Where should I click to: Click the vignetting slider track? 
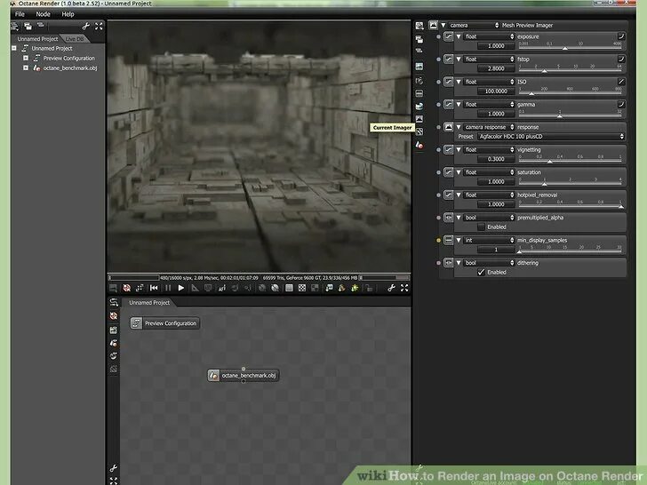pyautogui.click(x=571, y=161)
